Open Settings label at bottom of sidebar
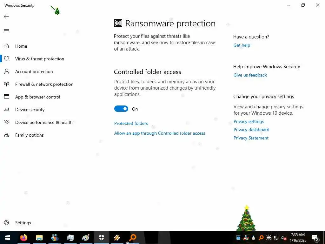Viewport: 325px width, 244px height. tap(23, 223)
